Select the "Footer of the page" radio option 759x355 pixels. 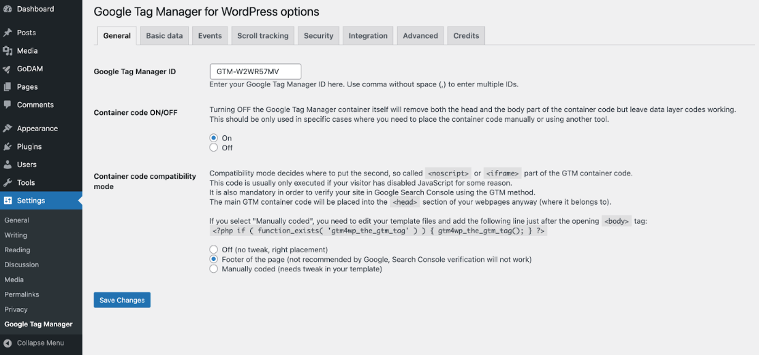pyautogui.click(x=214, y=259)
